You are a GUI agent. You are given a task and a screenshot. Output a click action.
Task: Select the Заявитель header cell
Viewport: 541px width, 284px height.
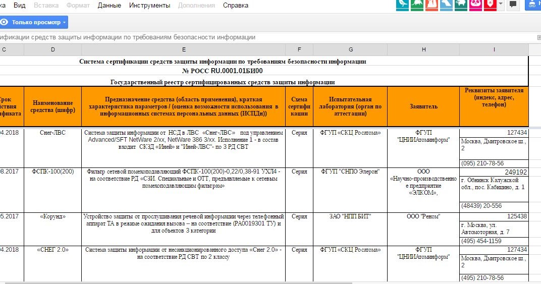click(x=423, y=106)
